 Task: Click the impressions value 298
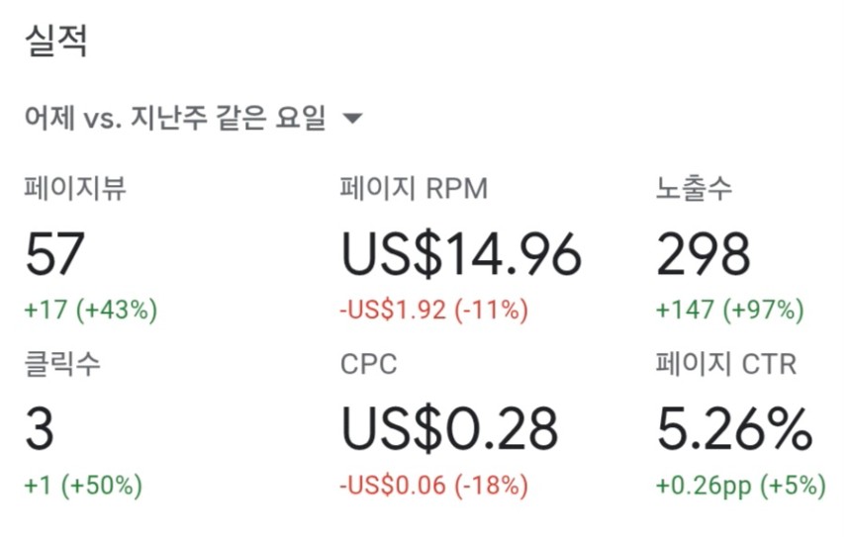pyautogui.click(x=704, y=253)
